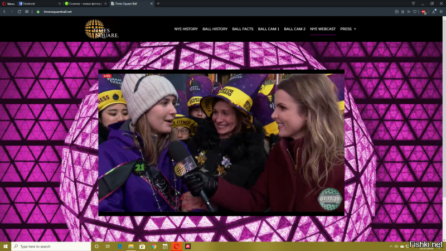Open the ad blocker shield icon
Image resolution: width=446 pixels, height=251 pixels.
(x=403, y=12)
